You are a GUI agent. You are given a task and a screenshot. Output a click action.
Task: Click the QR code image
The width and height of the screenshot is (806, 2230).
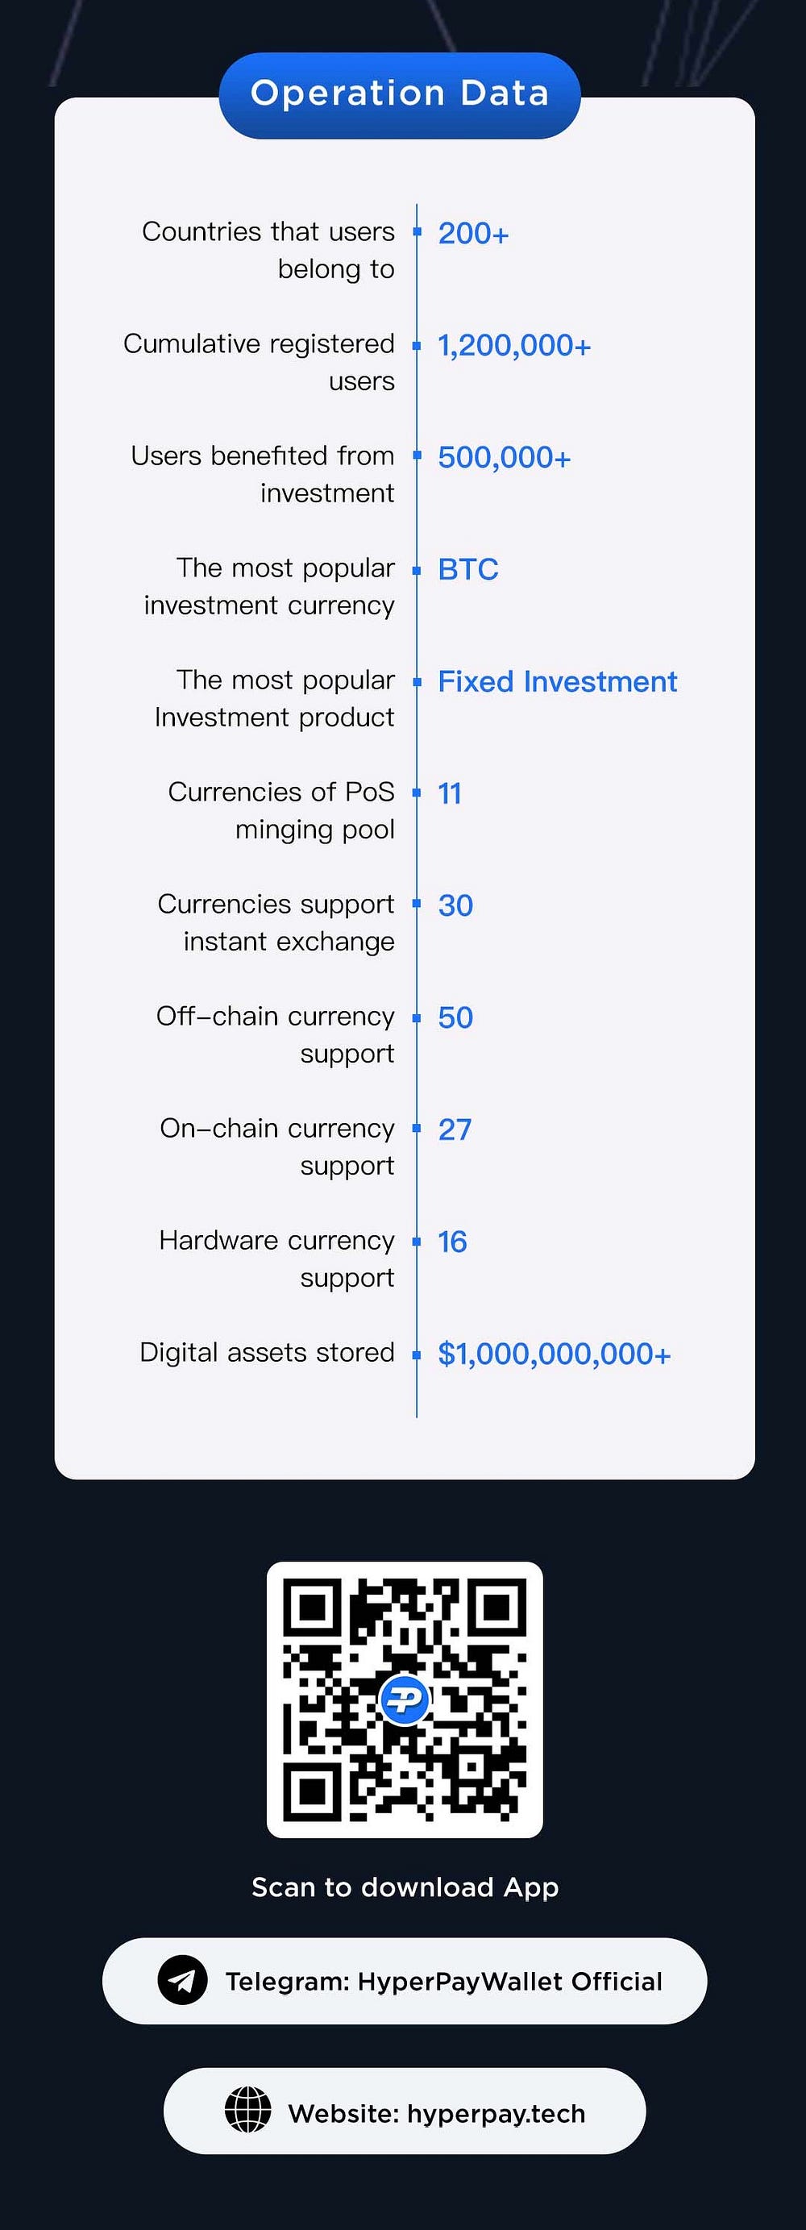[405, 1700]
